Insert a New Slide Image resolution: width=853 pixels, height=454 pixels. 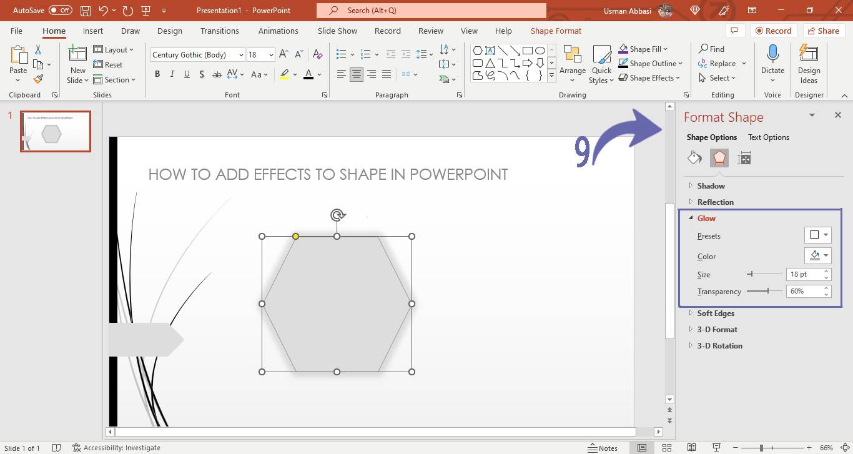pos(78,64)
